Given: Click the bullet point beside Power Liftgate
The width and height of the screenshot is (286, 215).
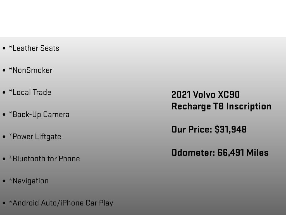Looking at the screenshot, I should pyautogui.click(x=4, y=137).
